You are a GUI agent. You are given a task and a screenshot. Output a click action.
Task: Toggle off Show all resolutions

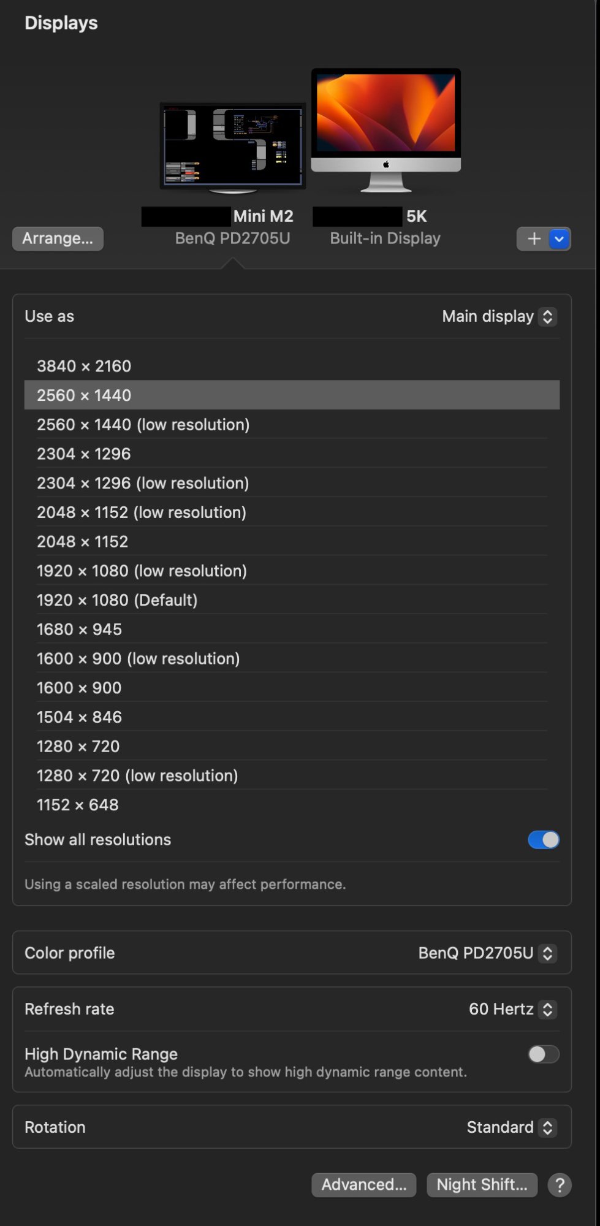(543, 840)
